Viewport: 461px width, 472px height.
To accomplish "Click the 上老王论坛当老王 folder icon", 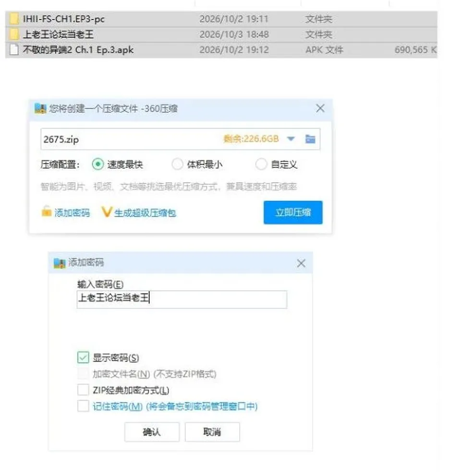I will [14, 35].
